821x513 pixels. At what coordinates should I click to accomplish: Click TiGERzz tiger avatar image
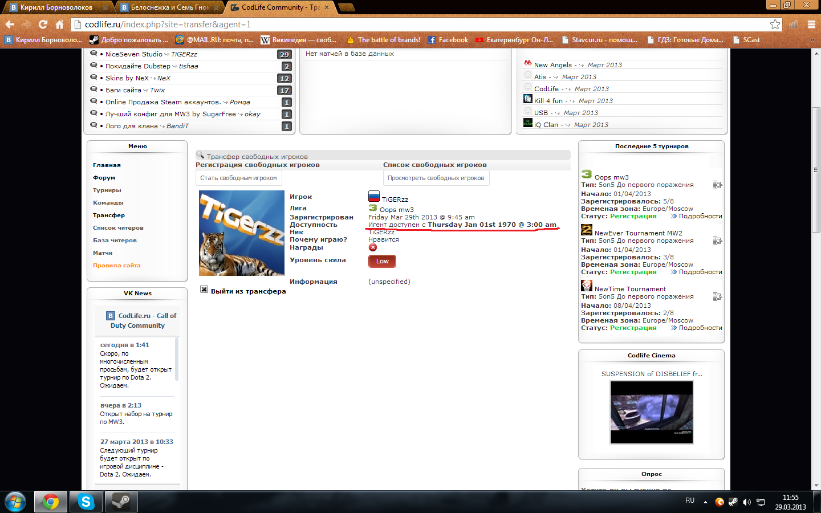242,233
